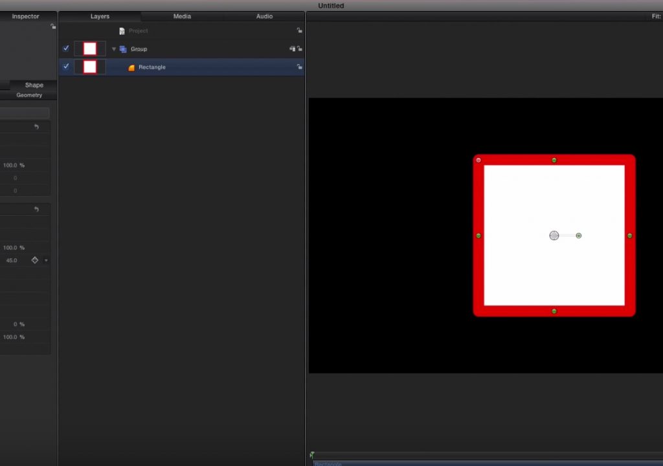The height and width of the screenshot is (466, 663).
Task: Click the Group layer thumbnail
Action: click(x=89, y=49)
